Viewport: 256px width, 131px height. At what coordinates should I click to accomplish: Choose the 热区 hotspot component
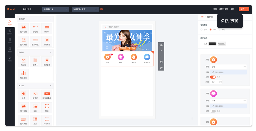click(x=47, y=108)
